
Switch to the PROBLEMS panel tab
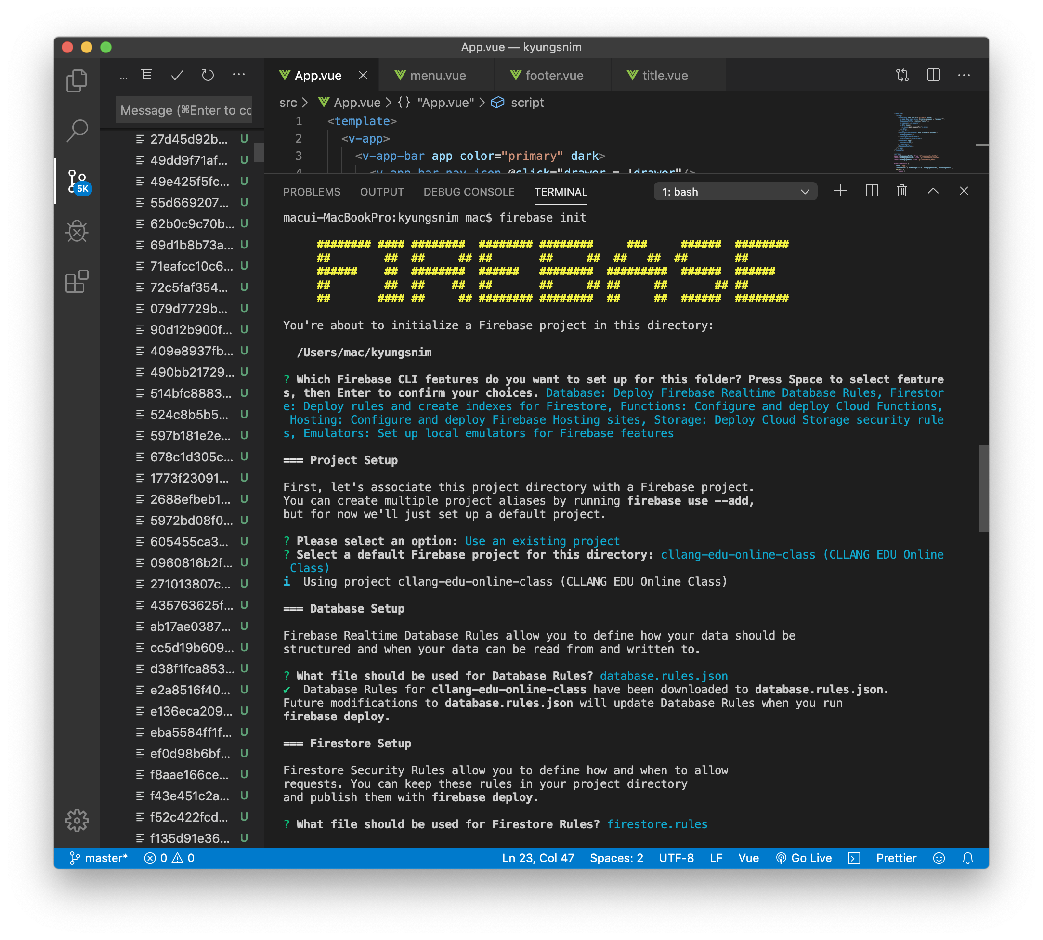click(x=312, y=192)
